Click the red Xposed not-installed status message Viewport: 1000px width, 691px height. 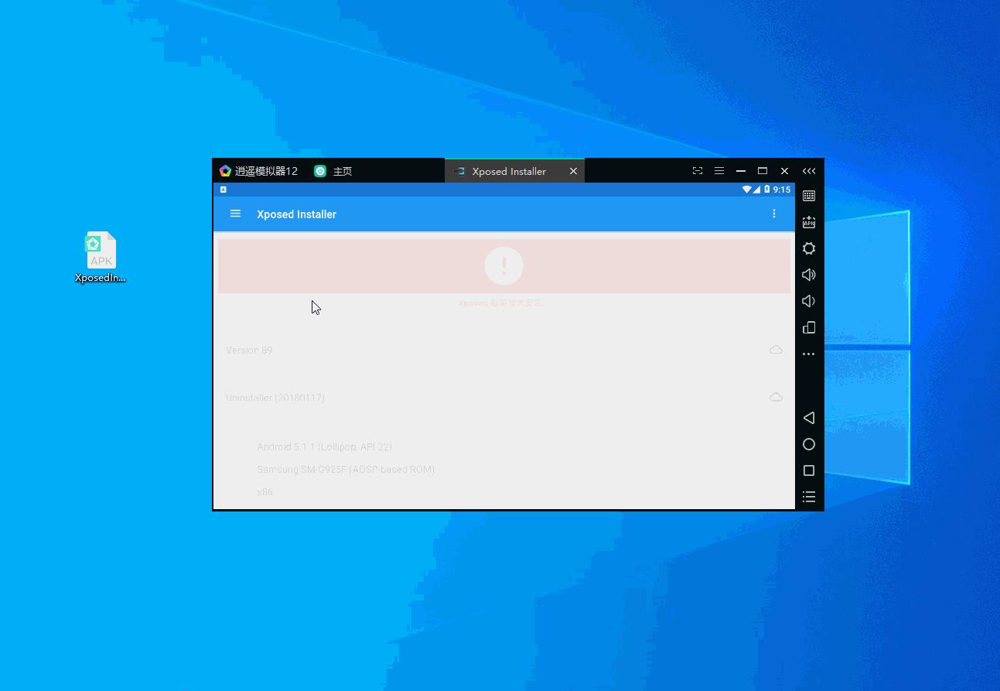tap(503, 303)
